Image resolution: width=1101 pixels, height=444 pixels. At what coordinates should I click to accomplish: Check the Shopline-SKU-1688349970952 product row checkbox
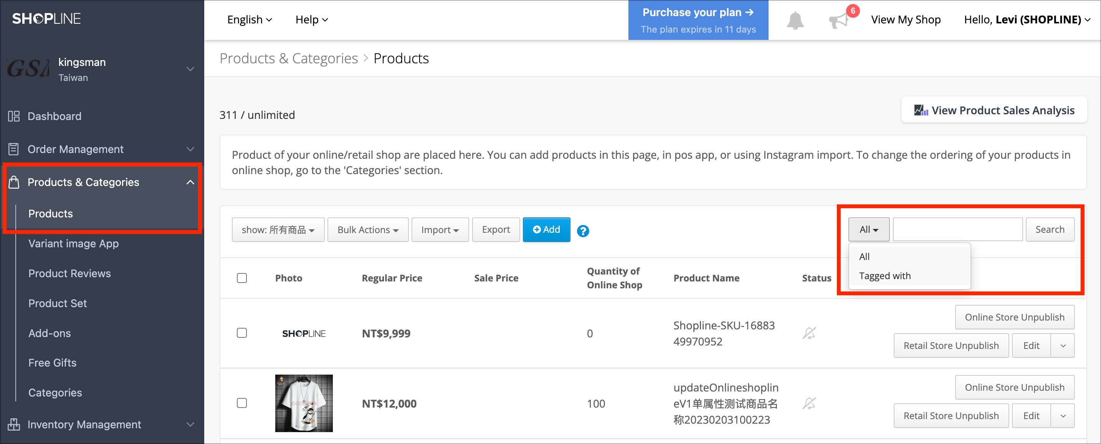(242, 333)
